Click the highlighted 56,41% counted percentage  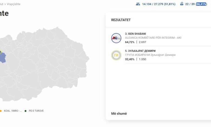pyautogui.click(x=202, y=4)
